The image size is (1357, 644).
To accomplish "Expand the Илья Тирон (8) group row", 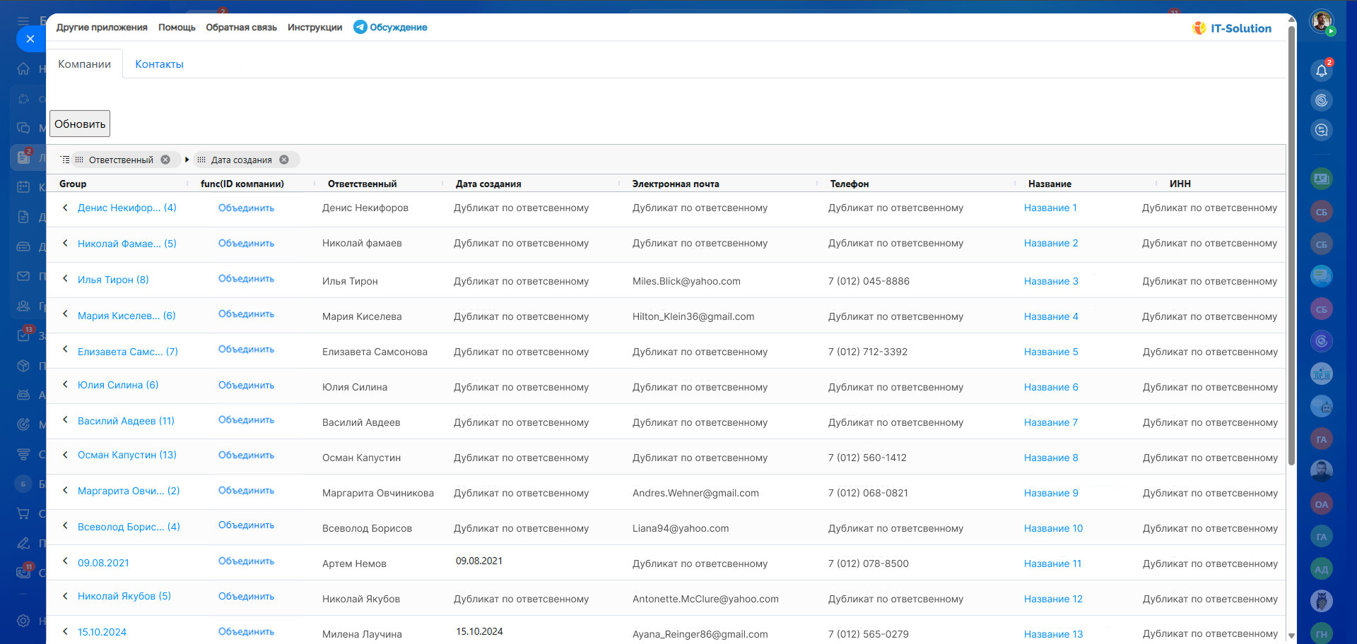I will coord(65,279).
